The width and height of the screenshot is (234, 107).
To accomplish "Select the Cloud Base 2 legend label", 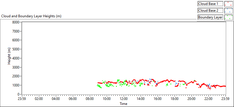I will pyautogui.click(x=210, y=11).
